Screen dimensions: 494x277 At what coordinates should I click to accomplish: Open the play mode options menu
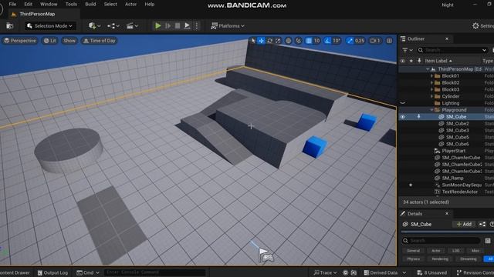(197, 25)
